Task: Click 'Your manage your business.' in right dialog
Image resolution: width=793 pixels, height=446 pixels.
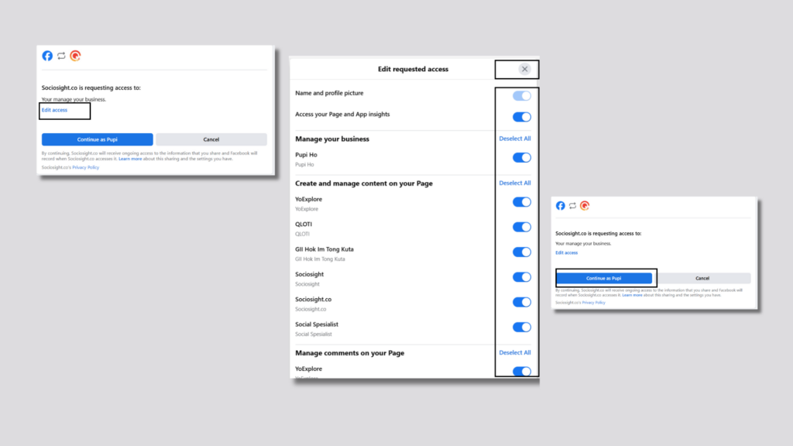Action: (x=583, y=243)
